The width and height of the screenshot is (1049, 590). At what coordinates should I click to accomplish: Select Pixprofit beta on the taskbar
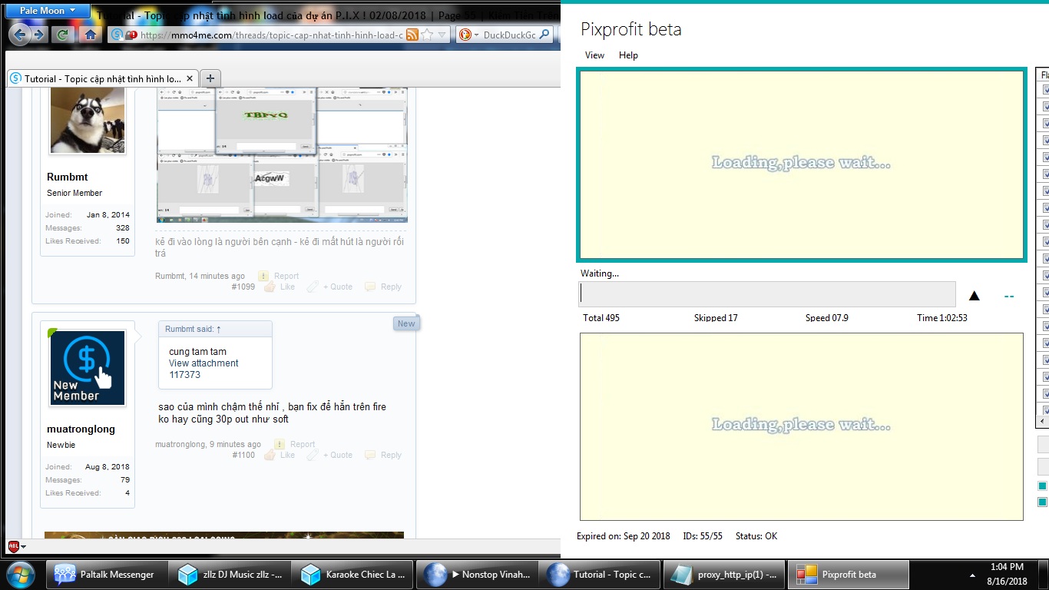pos(847,574)
